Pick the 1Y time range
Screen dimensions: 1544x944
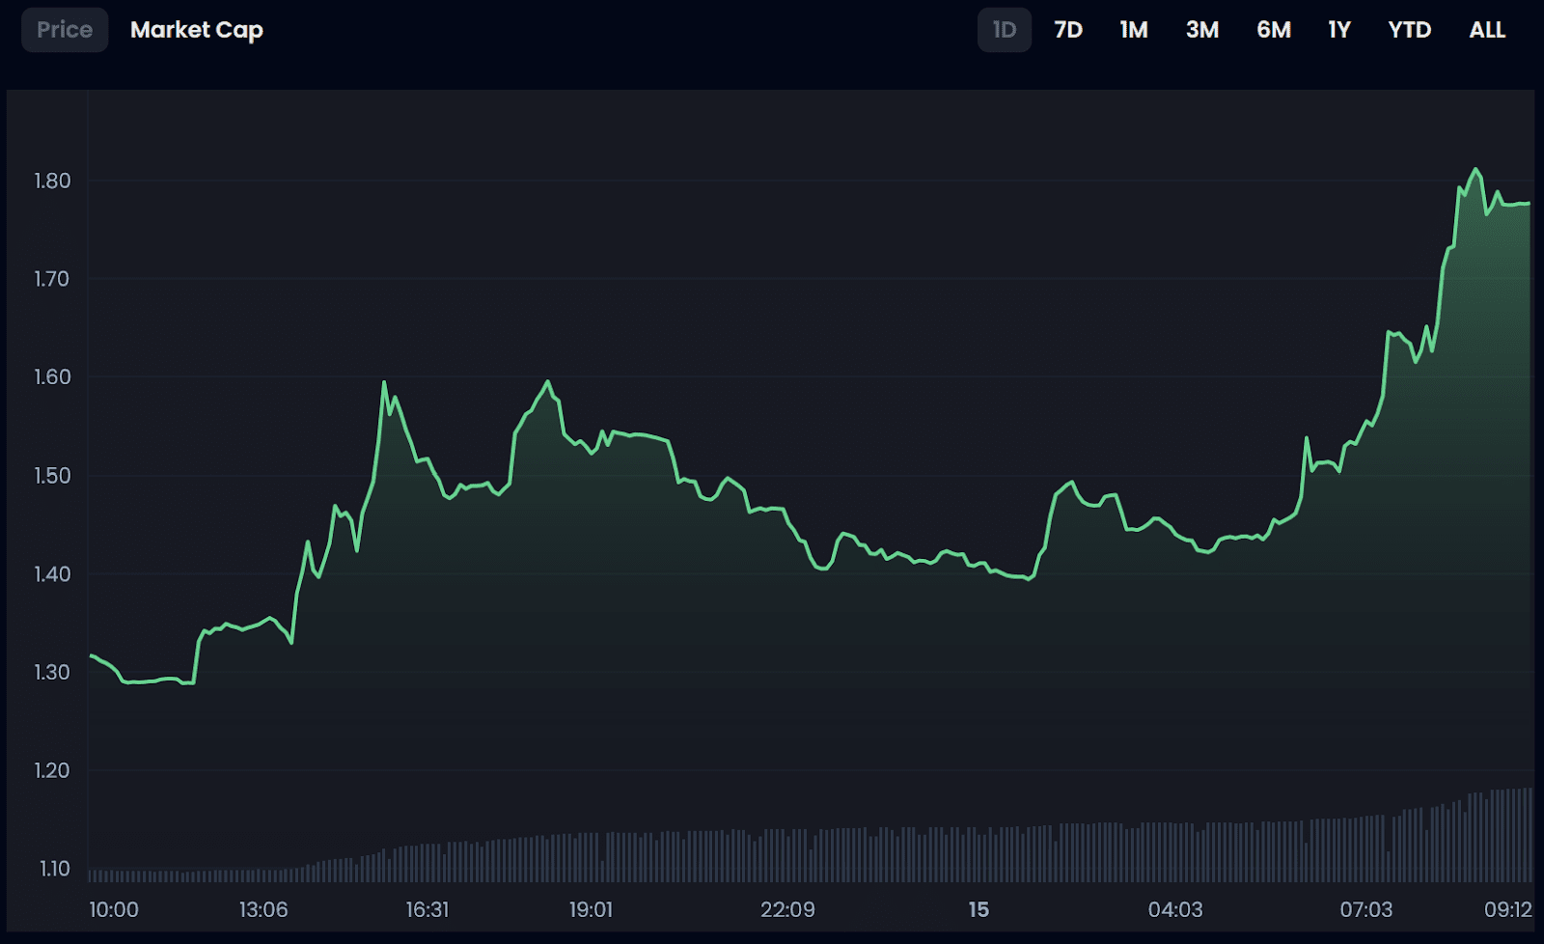pos(1339,30)
